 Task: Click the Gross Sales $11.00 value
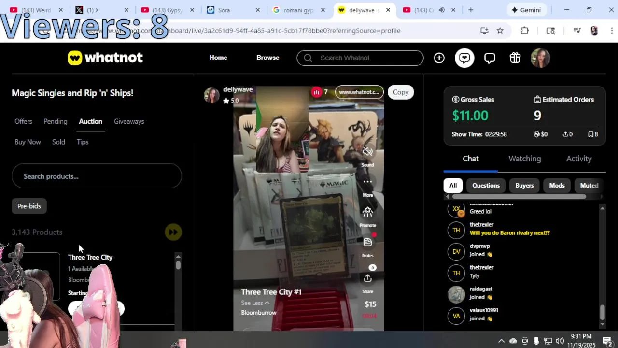tap(470, 116)
